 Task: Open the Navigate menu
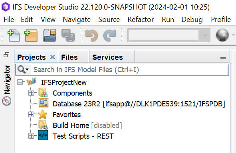click(77, 20)
